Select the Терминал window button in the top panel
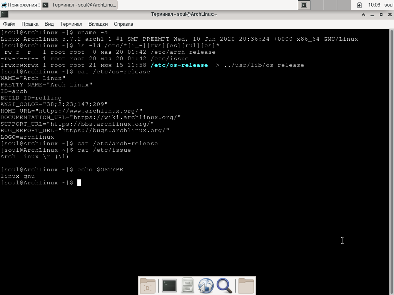Viewport: 394px width, 295px height. (79, 5)
